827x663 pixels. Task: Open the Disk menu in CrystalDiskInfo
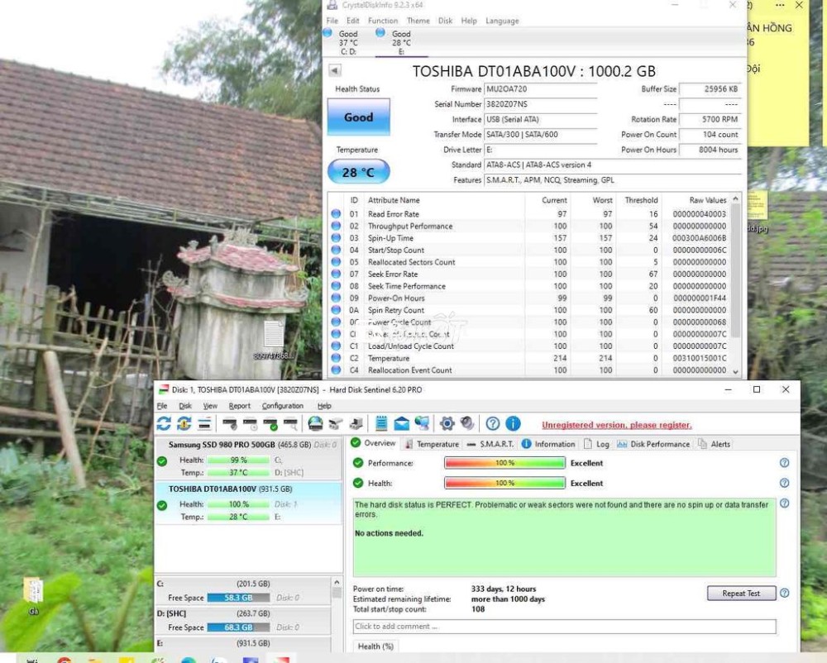pyautogui.click(x=445, y=21)
